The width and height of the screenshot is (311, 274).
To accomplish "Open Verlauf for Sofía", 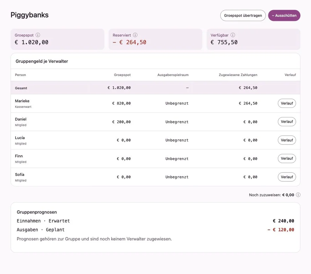I will pyautogui.click(x=287, y=177).
